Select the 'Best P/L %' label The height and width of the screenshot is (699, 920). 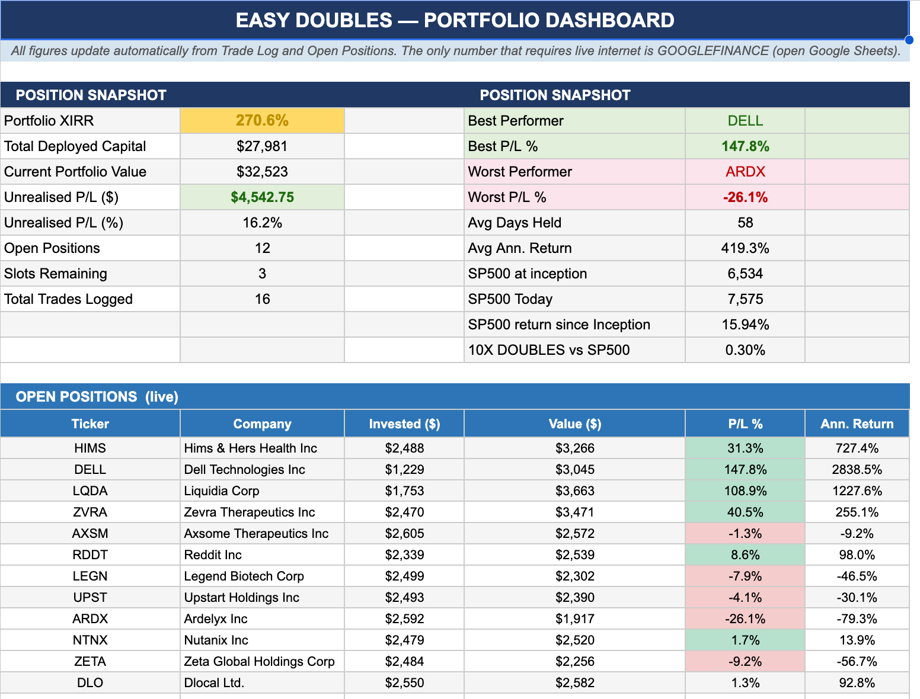tap(574, 146)
